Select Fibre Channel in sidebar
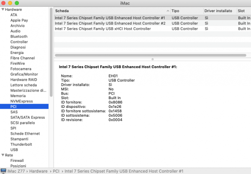The width and height of the screenshot is (251, 174). [23, 58]
